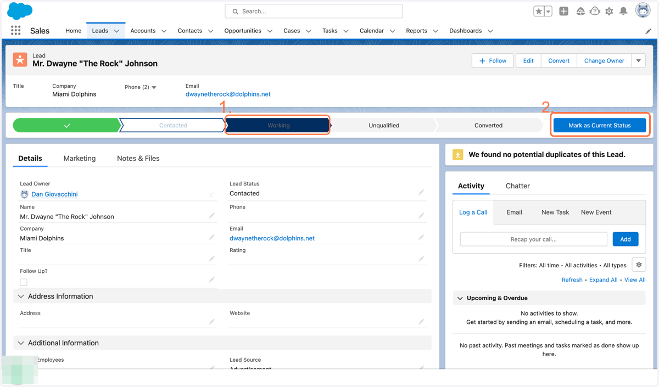The image size is (659, 387).
Task: Change lead owner icon next to Dan Giovacchini
Action: click(x=211, y=194)
